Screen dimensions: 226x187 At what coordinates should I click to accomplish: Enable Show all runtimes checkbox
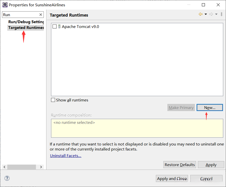click(53, 100)
